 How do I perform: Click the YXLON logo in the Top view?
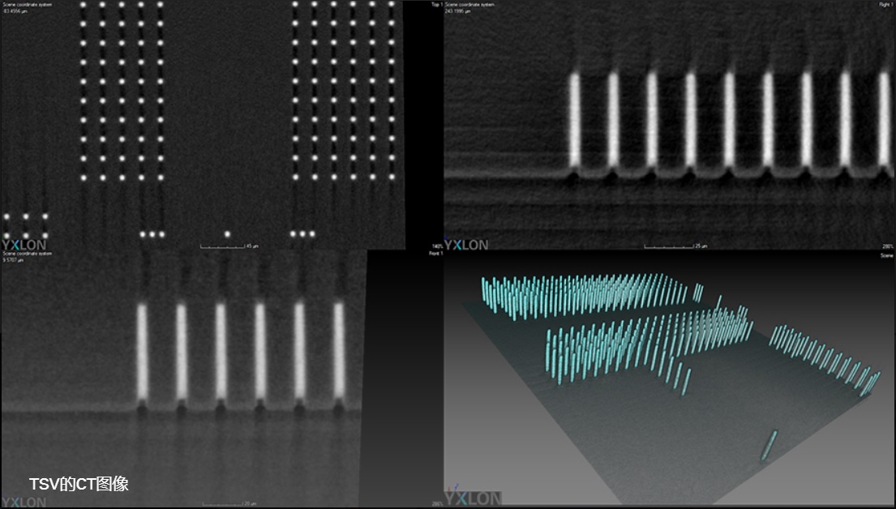[24, 243]
